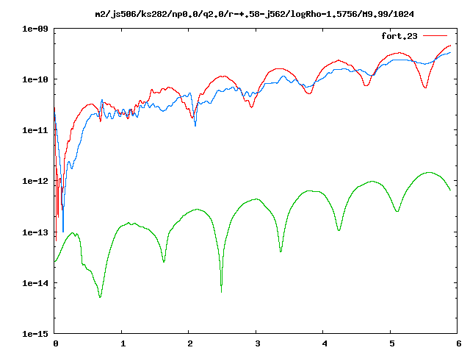Screen dimensions: 470x353
Task: Click the x-axis label 1
Action: pos(123,343)
